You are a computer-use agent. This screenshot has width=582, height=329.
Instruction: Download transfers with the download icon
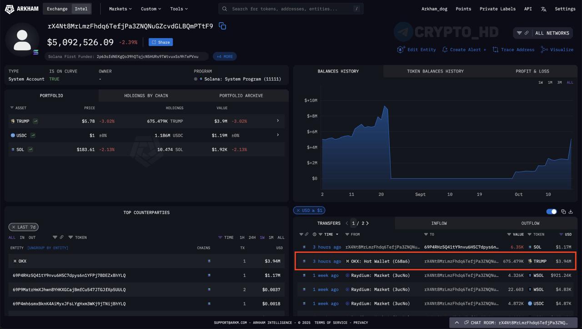[571, 212]
